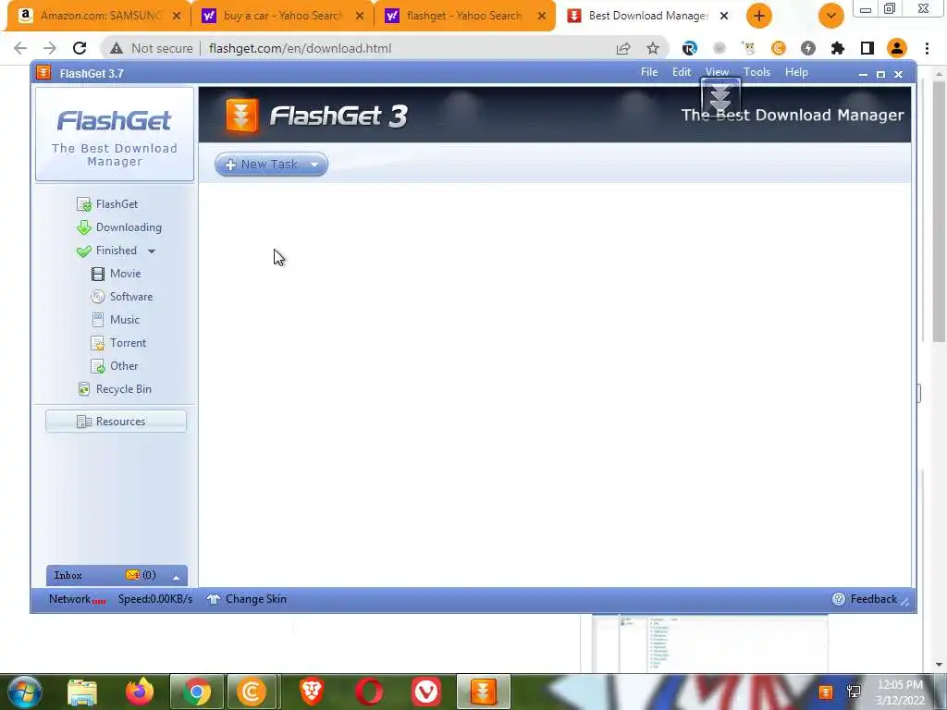Switch to flashget Yahoo Search tab
The width and height of the screenshot is (947, 710).
pos(465,16)
